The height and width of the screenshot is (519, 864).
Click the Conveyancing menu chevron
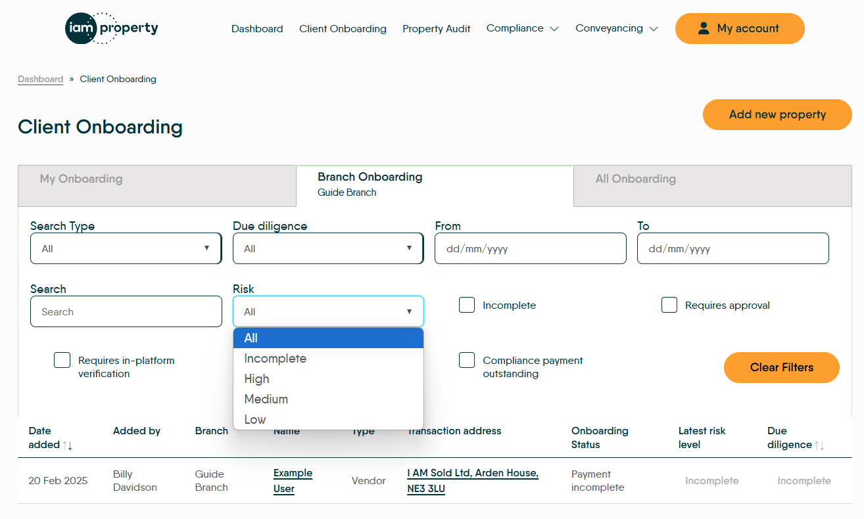click(x=653, y=29)
